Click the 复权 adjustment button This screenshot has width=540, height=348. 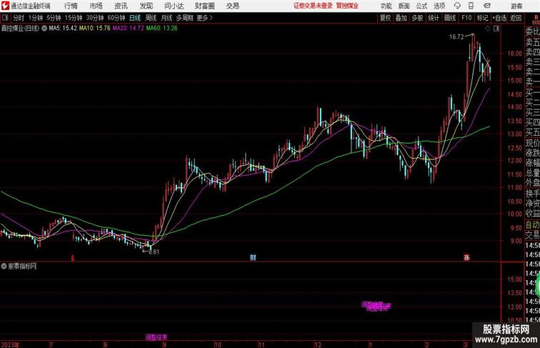(386, 18)
